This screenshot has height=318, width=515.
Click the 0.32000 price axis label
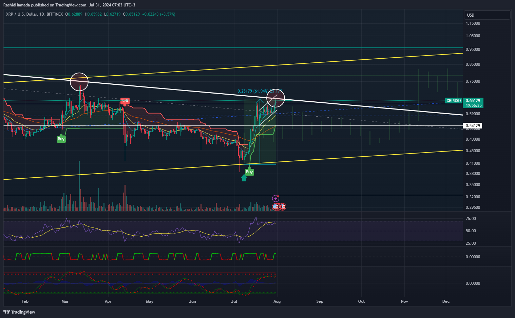[x=473, y=197]
